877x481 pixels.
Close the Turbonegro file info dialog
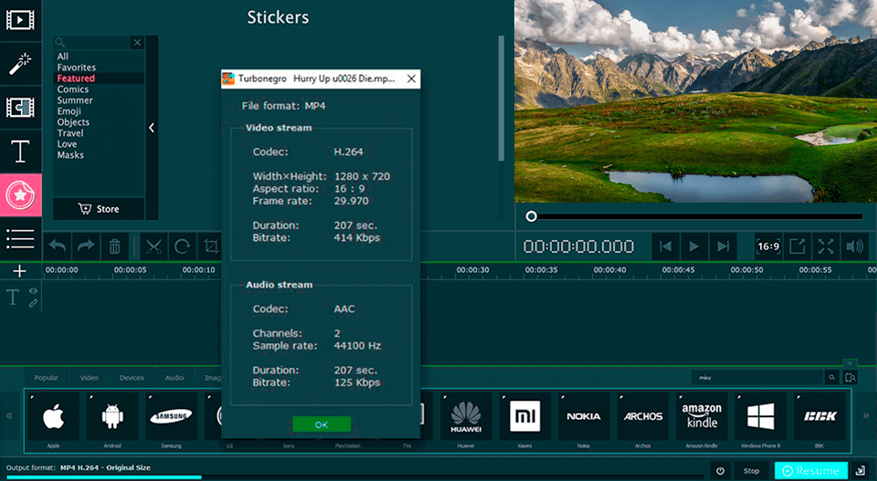pos(411,78)
